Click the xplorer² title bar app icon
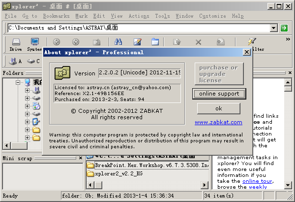 pyautogui.click(x=7, y=6)
